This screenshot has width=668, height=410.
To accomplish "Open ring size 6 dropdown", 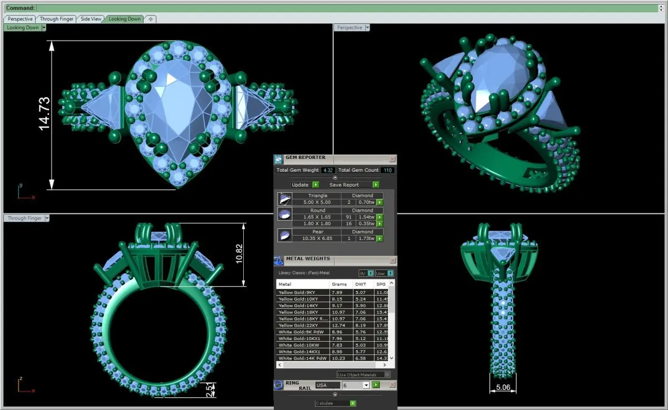I will point(366,385).
